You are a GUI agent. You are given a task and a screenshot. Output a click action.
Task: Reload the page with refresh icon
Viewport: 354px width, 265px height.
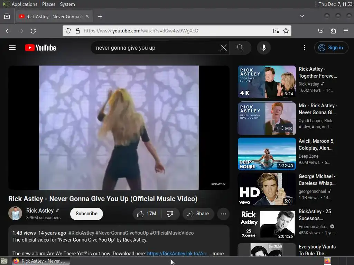coord(33,31)
